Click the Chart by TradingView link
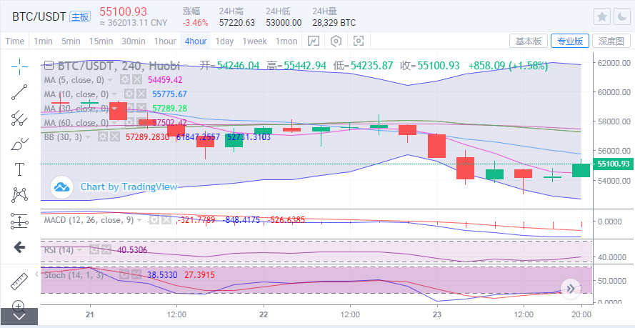This screenshot has width=635, height=328. click(129, 187)
